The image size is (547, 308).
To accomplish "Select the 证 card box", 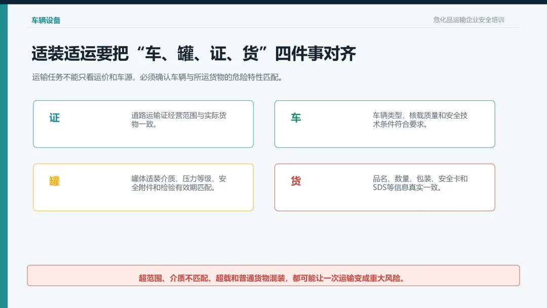I will coord(143,124).
